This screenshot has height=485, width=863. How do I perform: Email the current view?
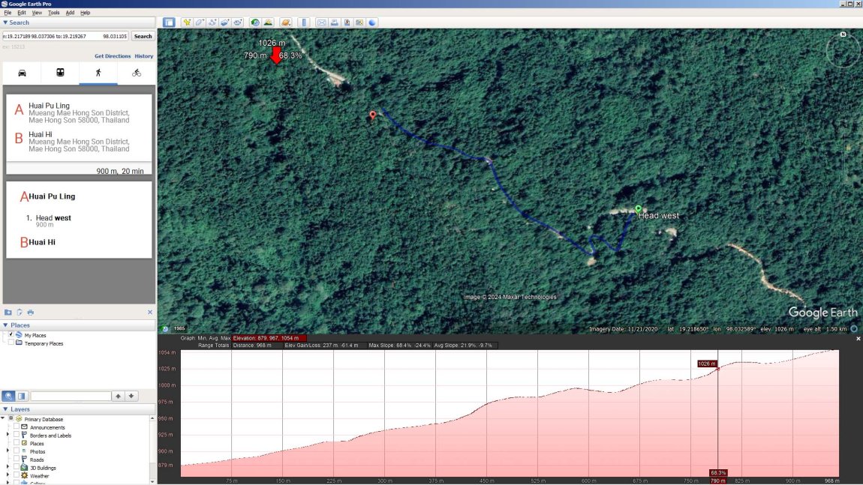pos(321,22)
